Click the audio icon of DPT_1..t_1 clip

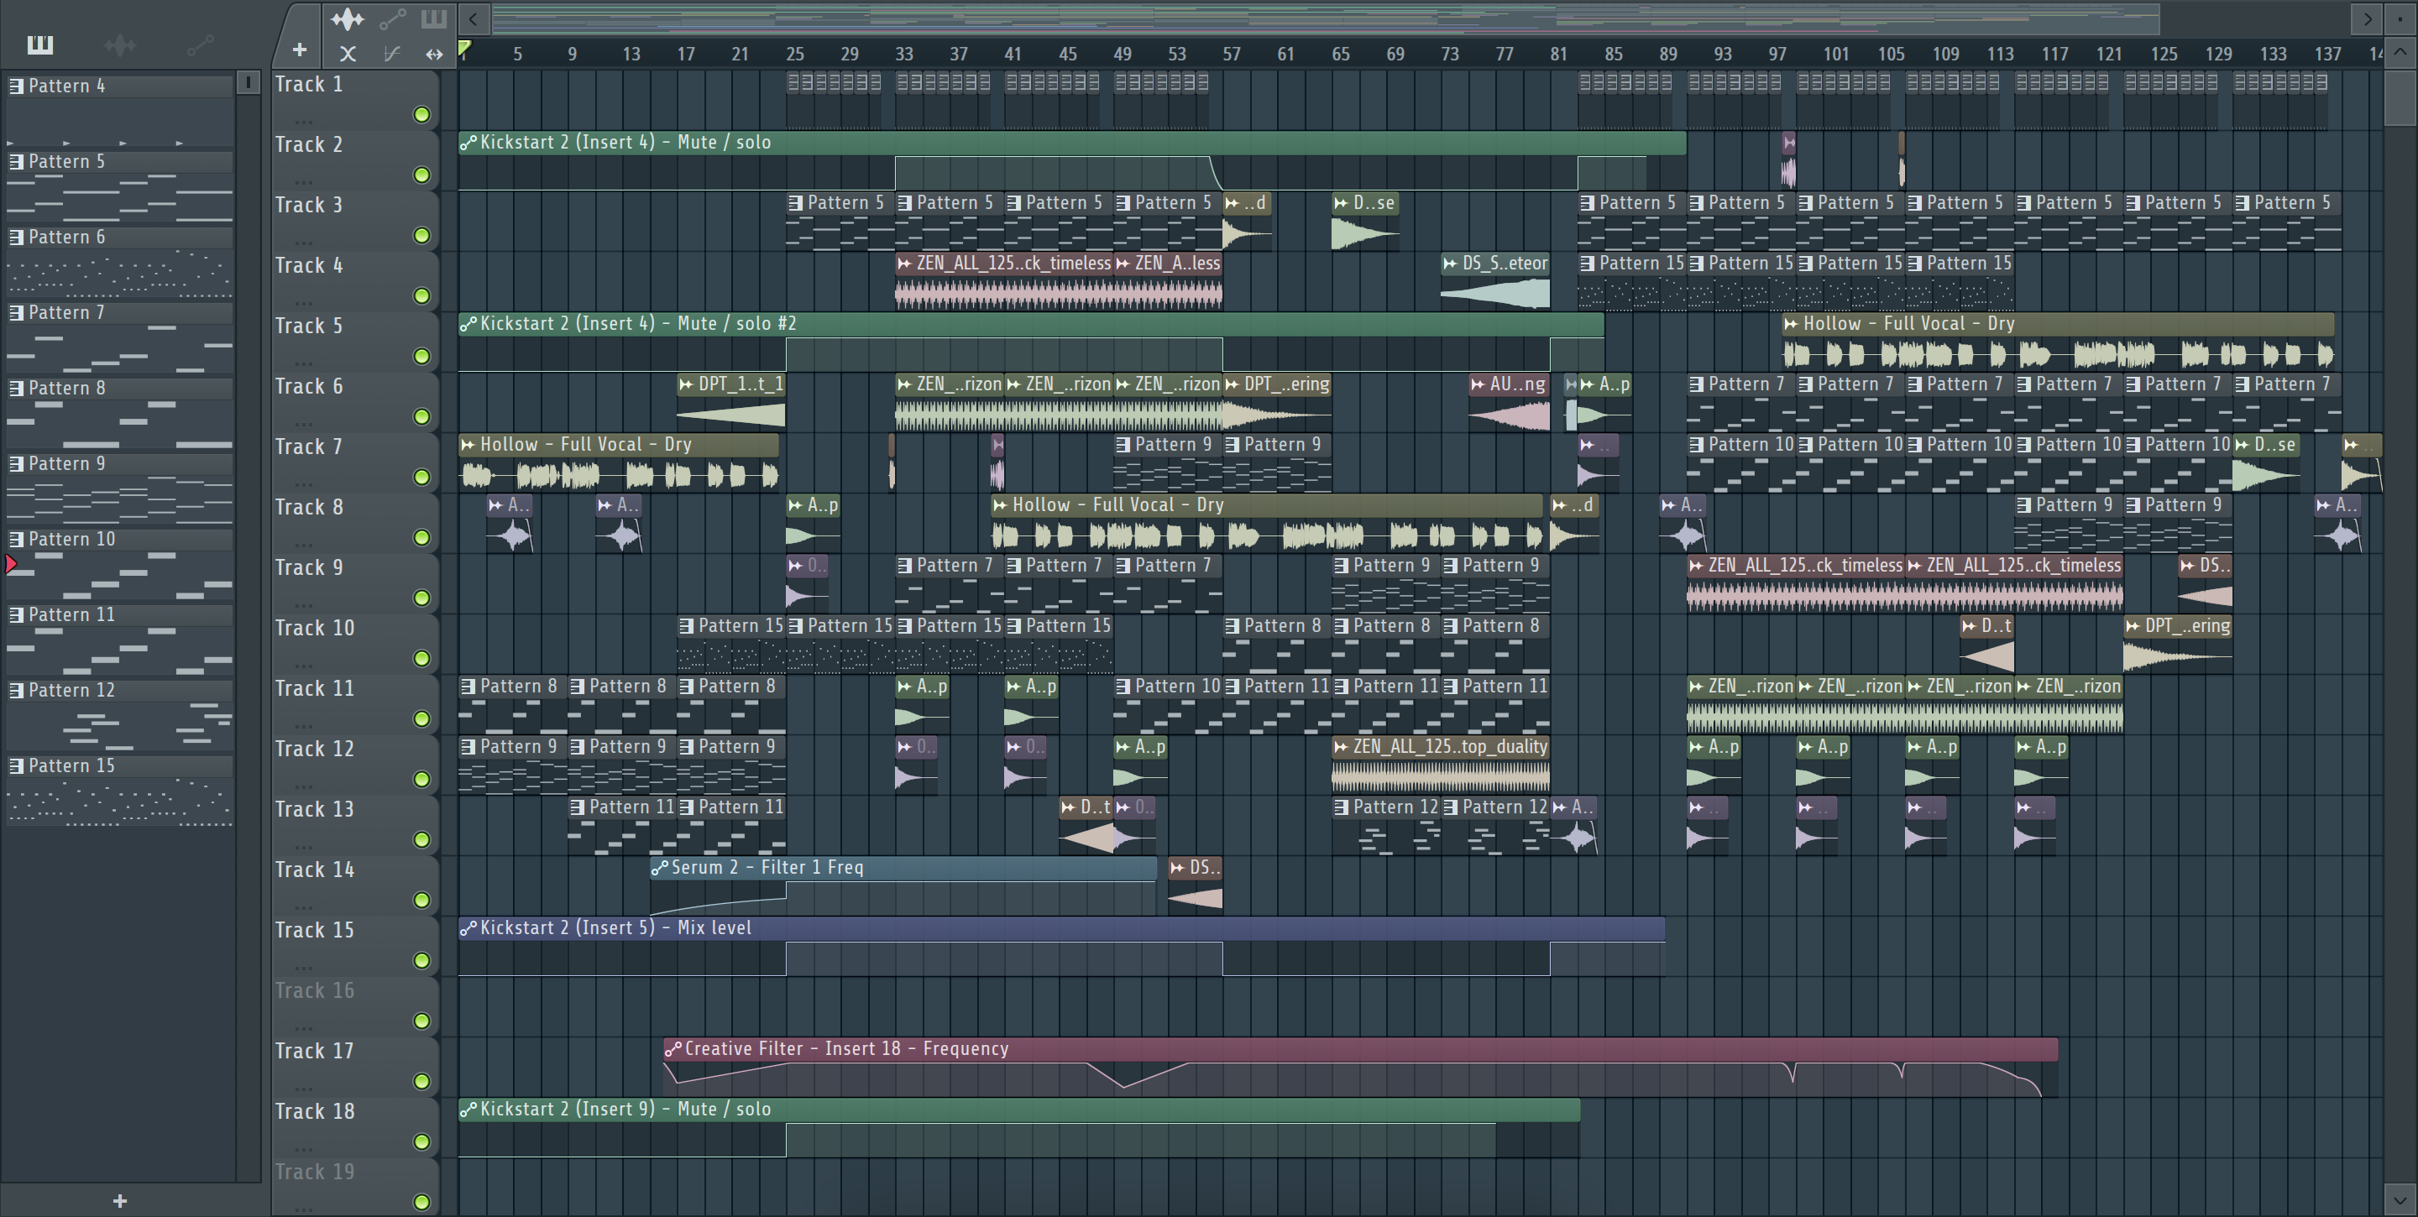click(686, 384)
